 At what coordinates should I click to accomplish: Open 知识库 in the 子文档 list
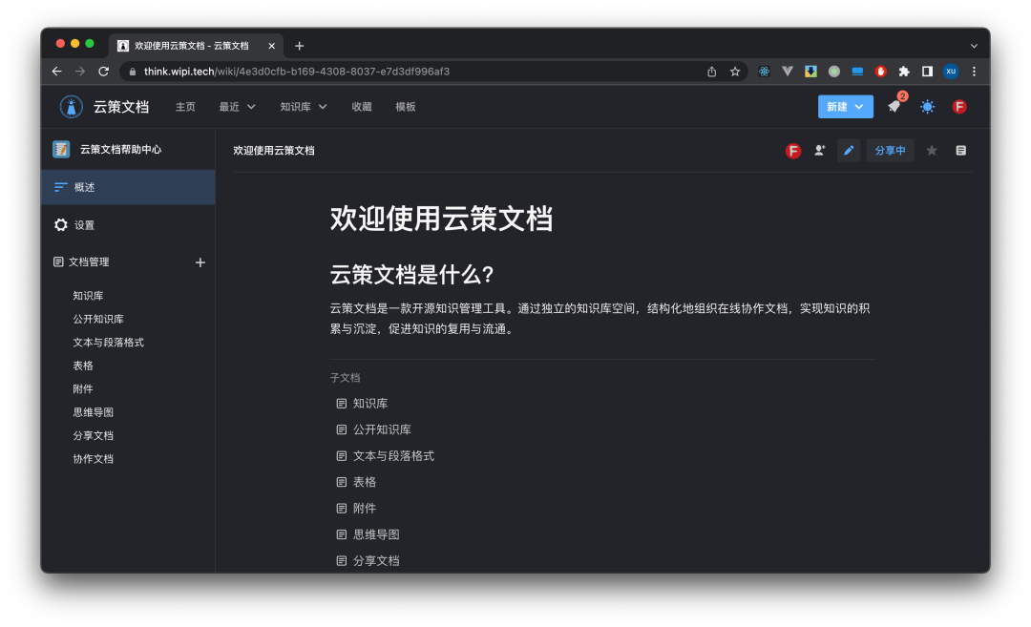click(370, 404)
